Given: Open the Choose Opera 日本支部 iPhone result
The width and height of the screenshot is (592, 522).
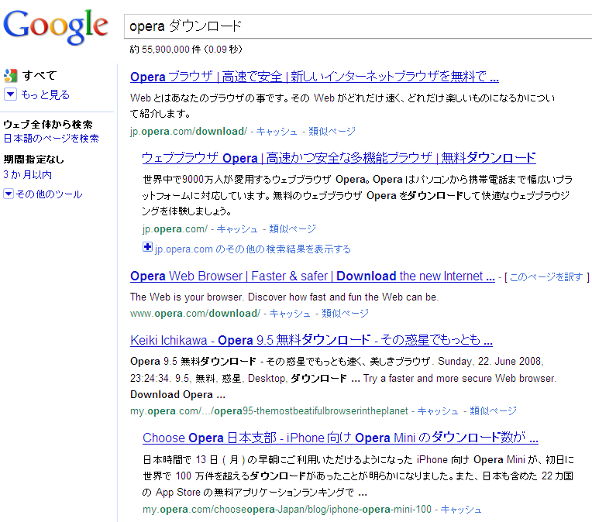Looking at the screenshot, I should [x=340, y=438].
